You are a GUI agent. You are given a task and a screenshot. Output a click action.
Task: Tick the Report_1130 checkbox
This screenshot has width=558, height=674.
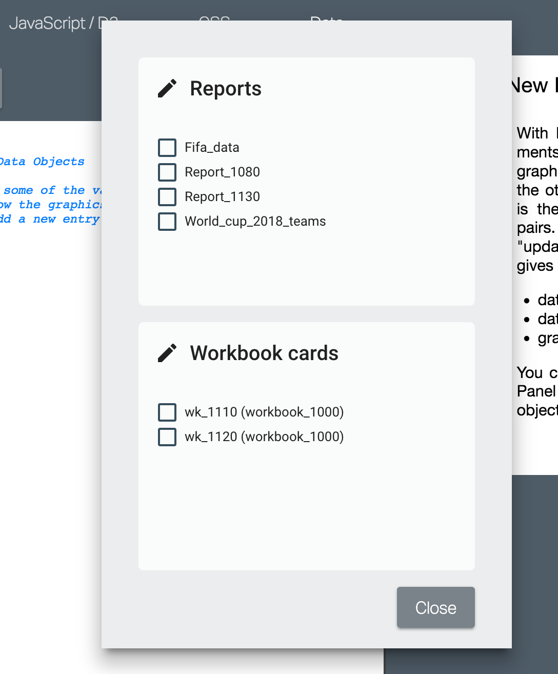coord(167,196)
